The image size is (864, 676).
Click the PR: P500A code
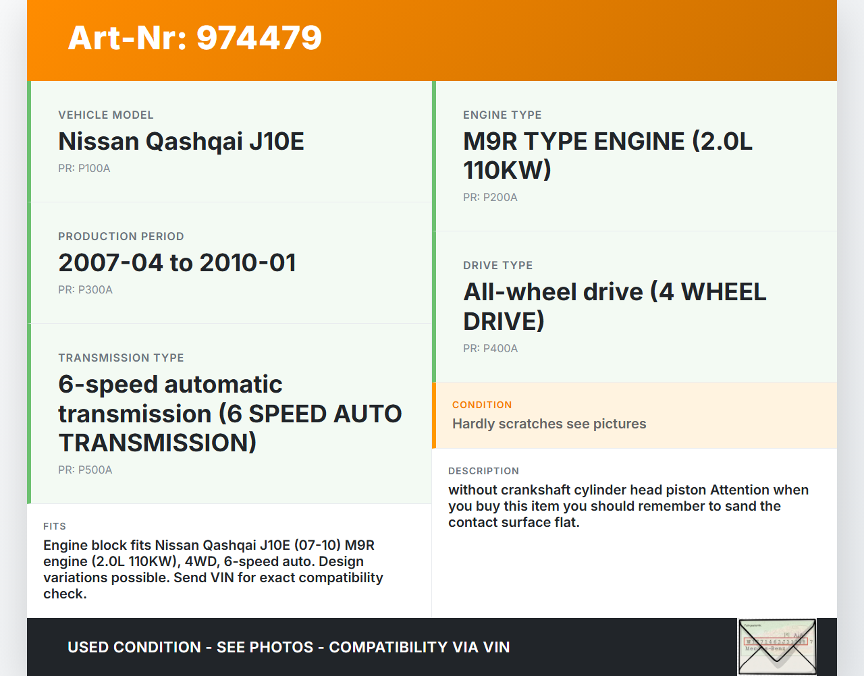85,470
